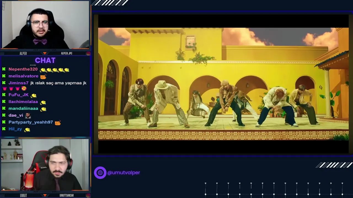Click the llachimolalaa username in chat
The image size is (353, 198).
coord(23,102)
